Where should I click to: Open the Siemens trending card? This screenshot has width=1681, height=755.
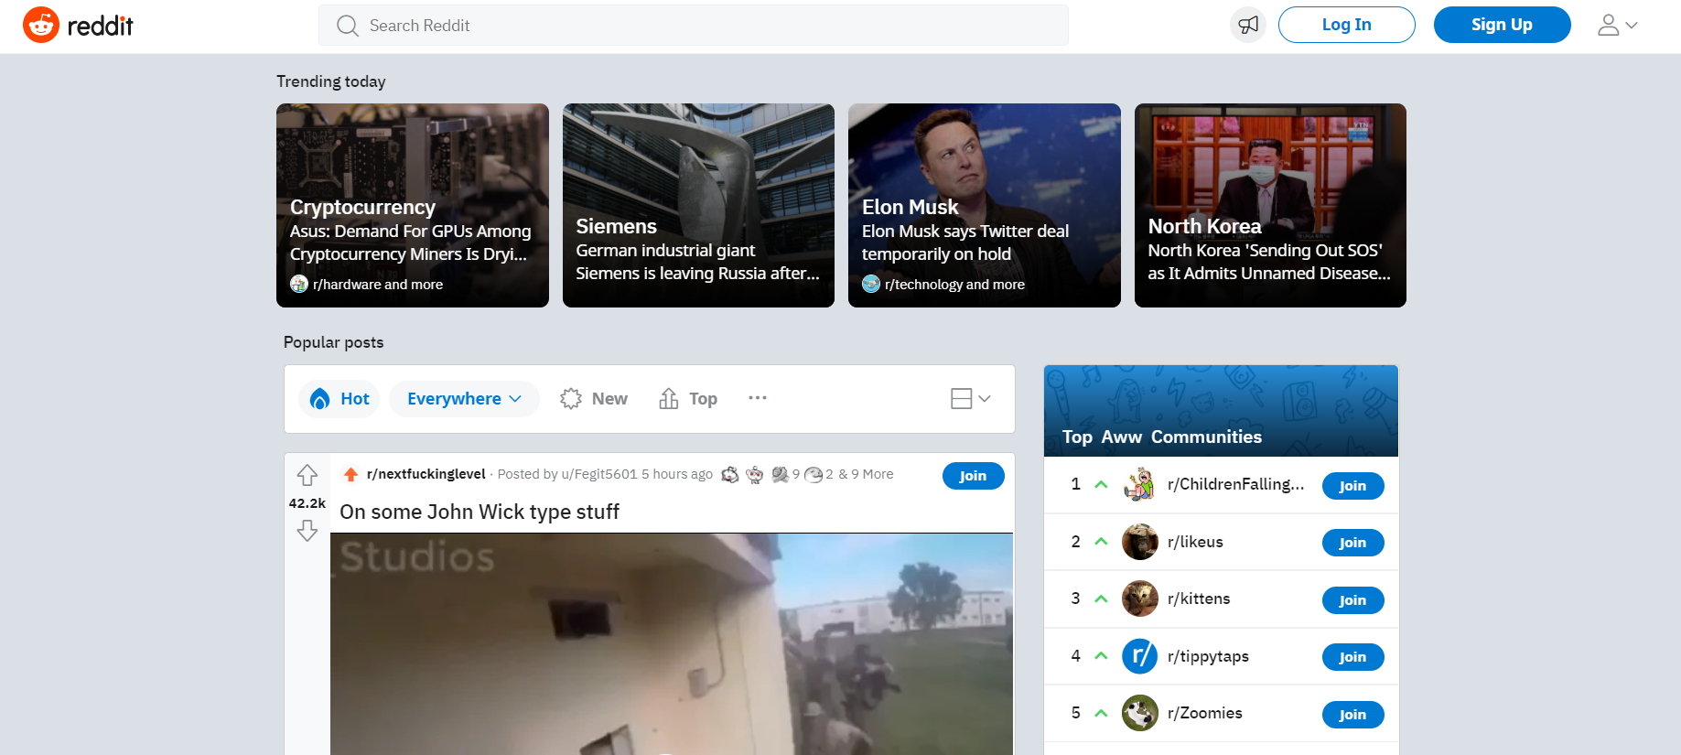tap(698, 205)
